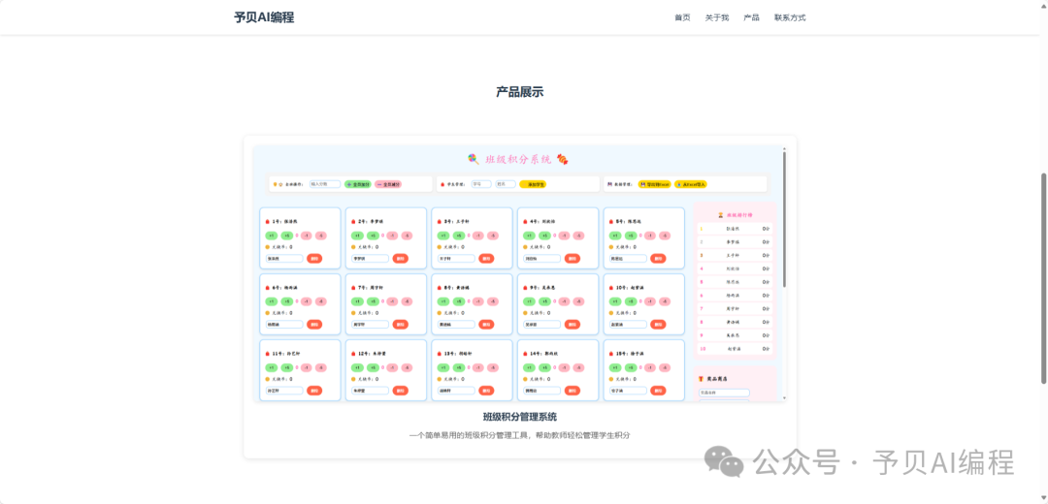Select rank 1 row in ranking list

point(735,229)
